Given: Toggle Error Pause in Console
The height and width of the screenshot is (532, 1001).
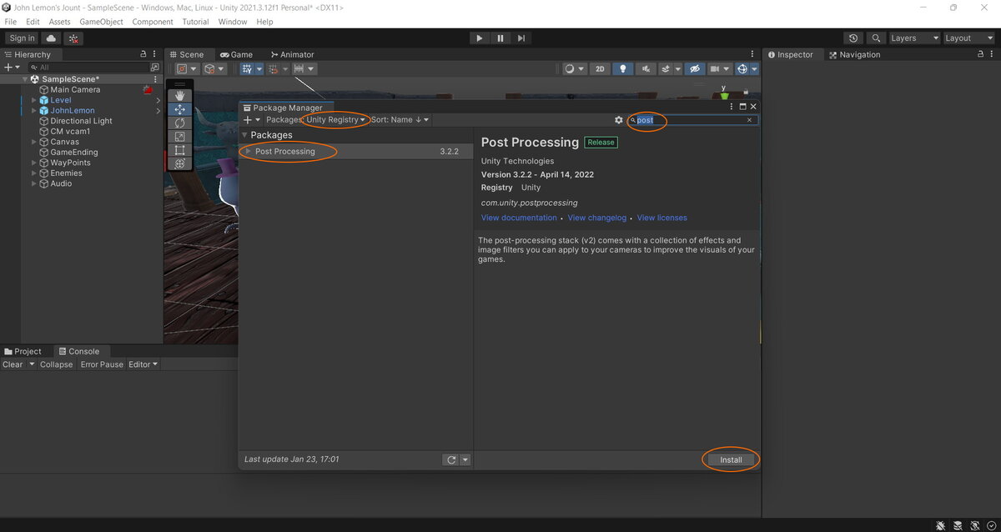Looking at the screenshot, I should click(102, 364).
